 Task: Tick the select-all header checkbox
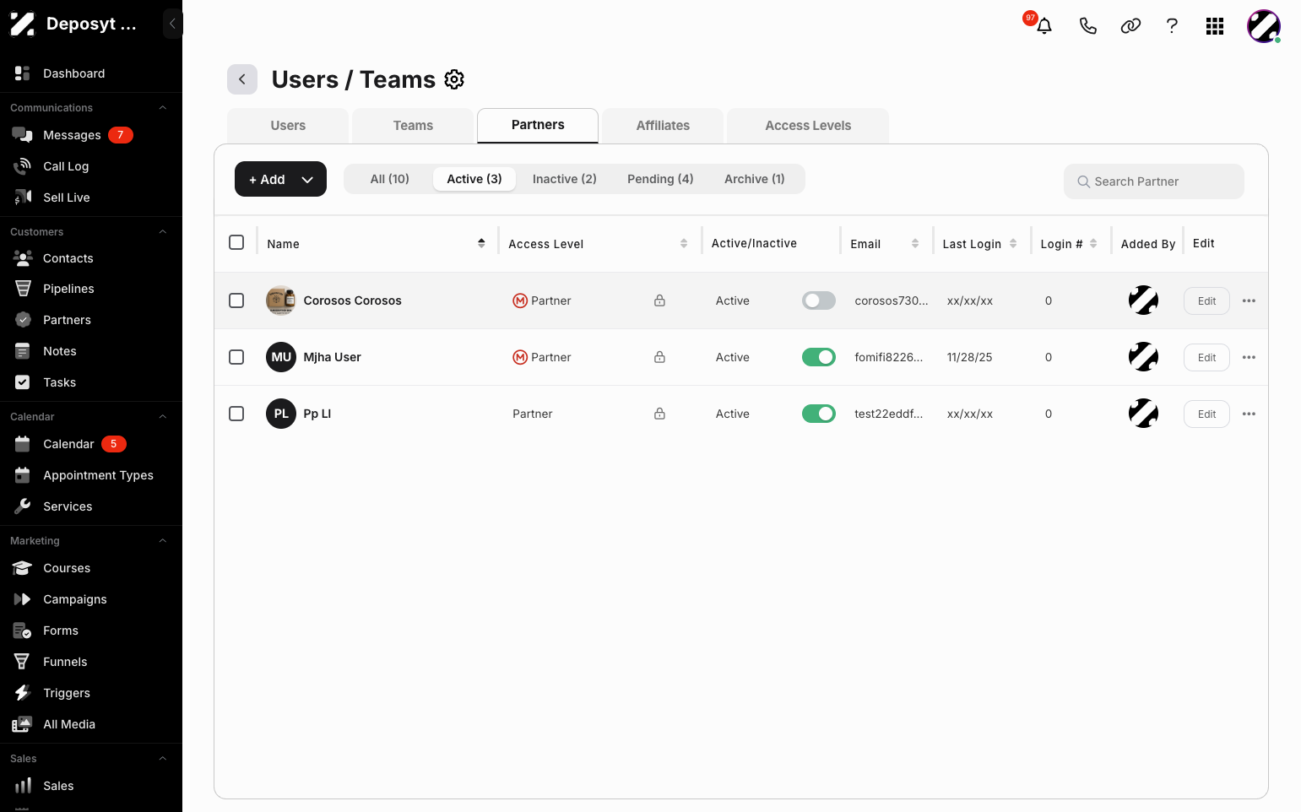coord(236,242)
